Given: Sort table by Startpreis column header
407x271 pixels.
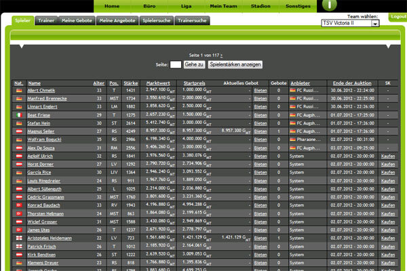Looking at the screenshot, I should pyautogui.click(x=195, y=83).
